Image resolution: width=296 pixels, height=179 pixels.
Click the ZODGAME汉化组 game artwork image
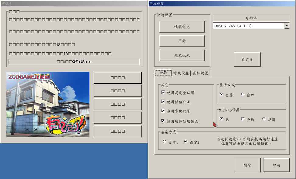(x=48, y=104)
